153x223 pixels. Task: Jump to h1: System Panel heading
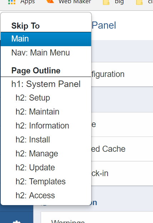(x=46, y=84)
